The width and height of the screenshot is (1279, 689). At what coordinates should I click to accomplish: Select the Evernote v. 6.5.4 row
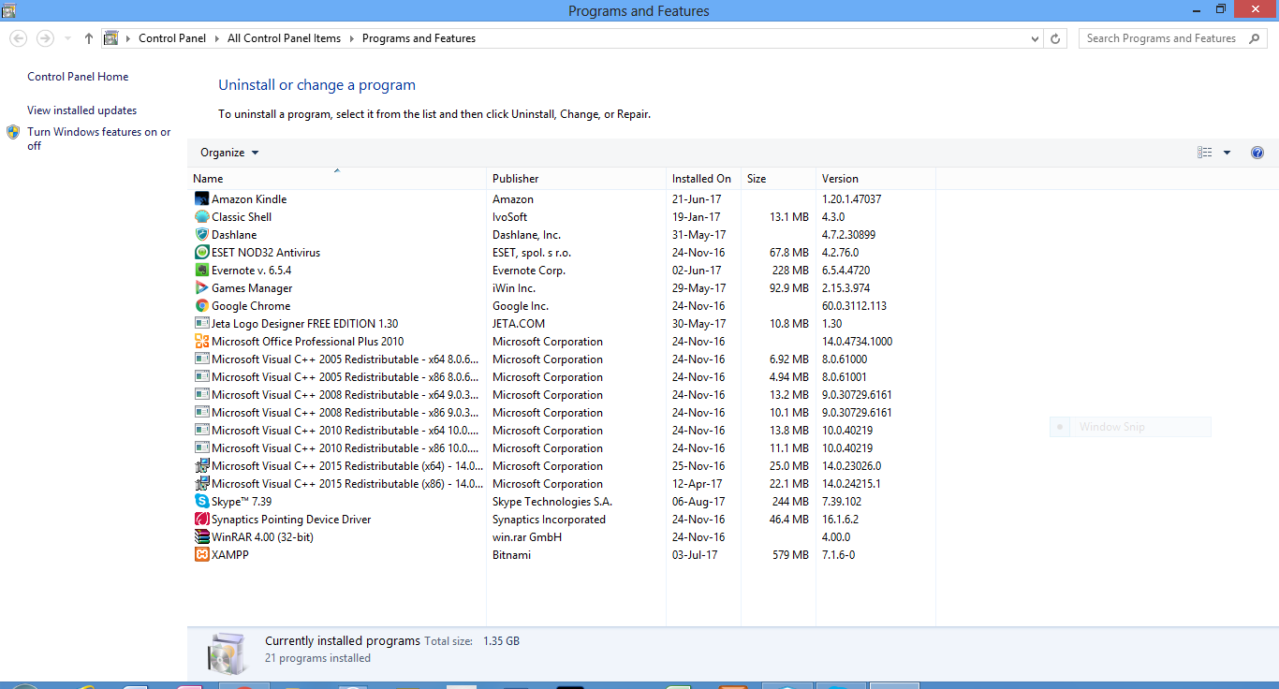tap(562, 270)
